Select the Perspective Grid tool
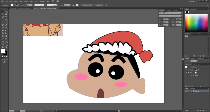The image size is (210, 112). click(6, 33)
